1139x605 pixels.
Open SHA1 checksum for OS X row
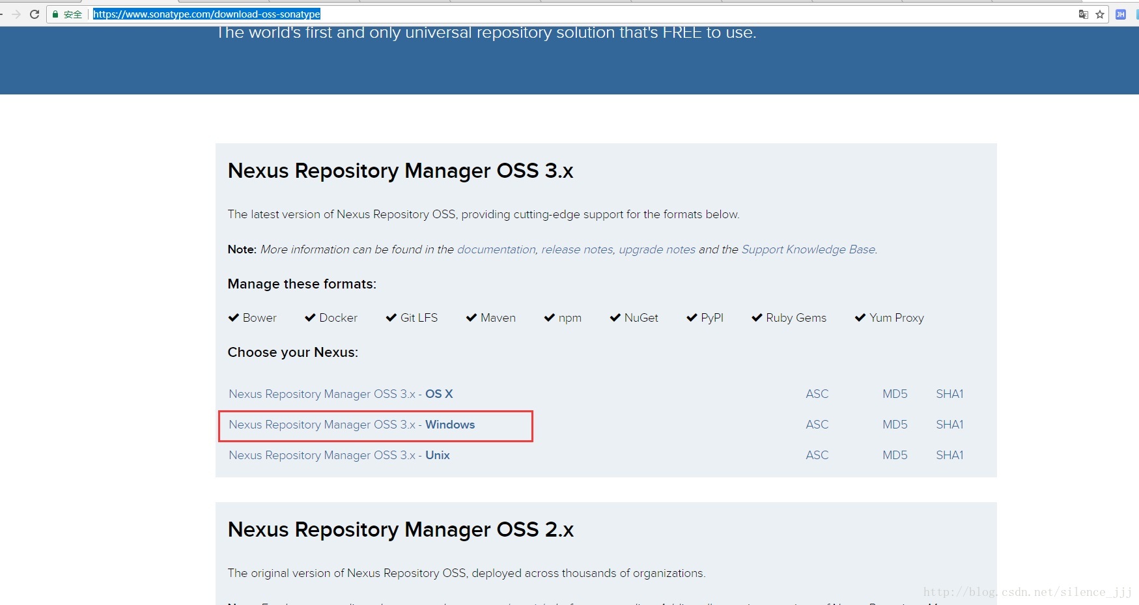coord(949,394)
